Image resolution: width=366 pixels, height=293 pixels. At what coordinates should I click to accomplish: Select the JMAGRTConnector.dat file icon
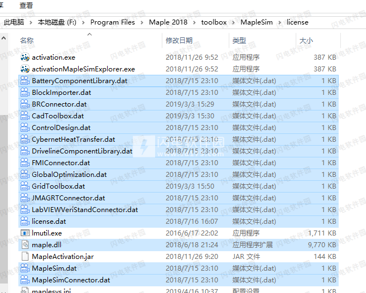(25, 198)
